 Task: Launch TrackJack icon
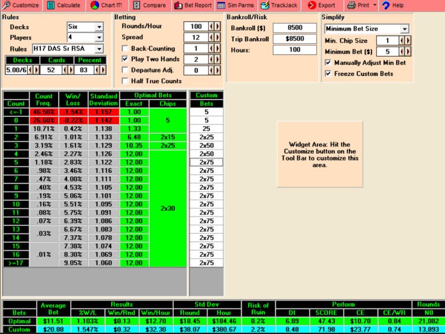click(265, 5)
